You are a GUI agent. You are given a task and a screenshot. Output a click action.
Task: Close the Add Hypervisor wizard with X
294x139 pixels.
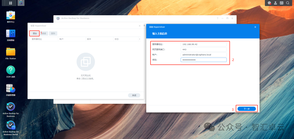[255, 27]
